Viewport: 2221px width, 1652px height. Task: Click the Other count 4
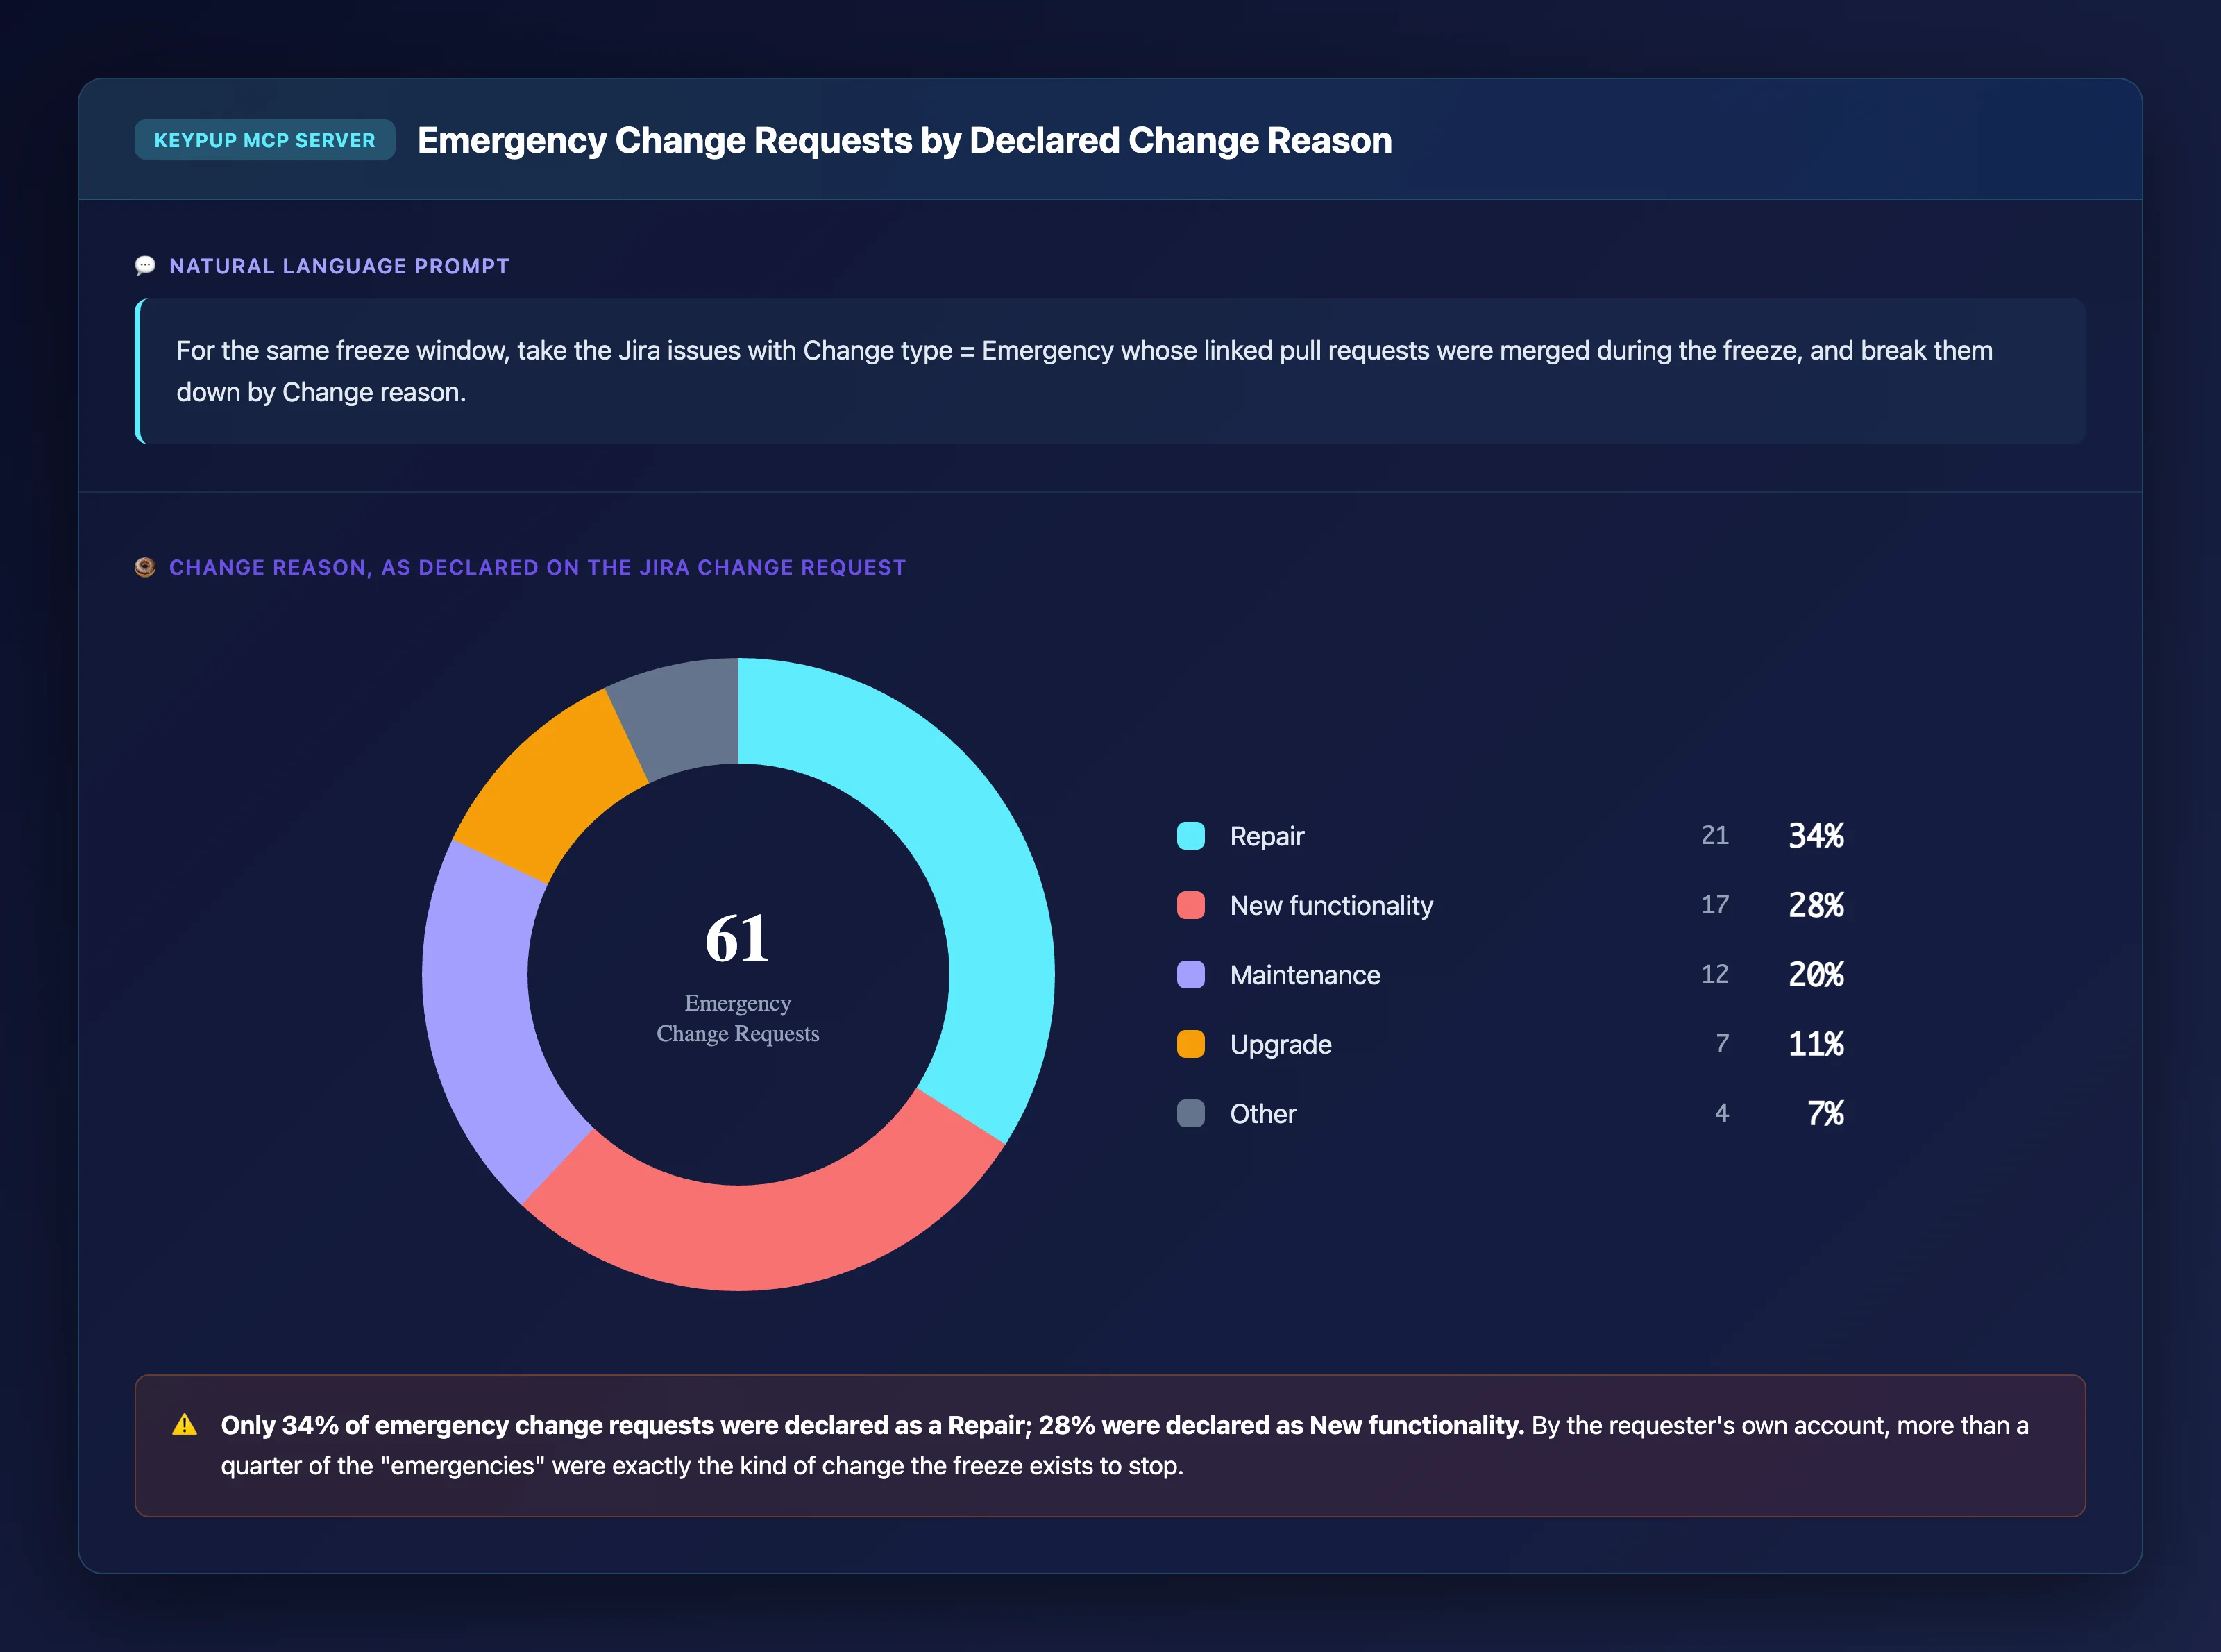point(1722,1114)
